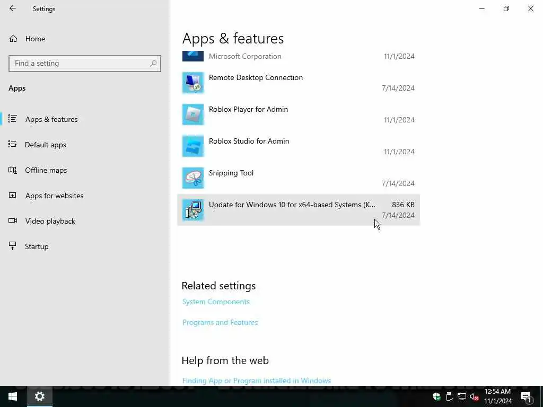Restore down the Settings window
The height and width of the screenshot is (407, 543).
coord(506,8)
